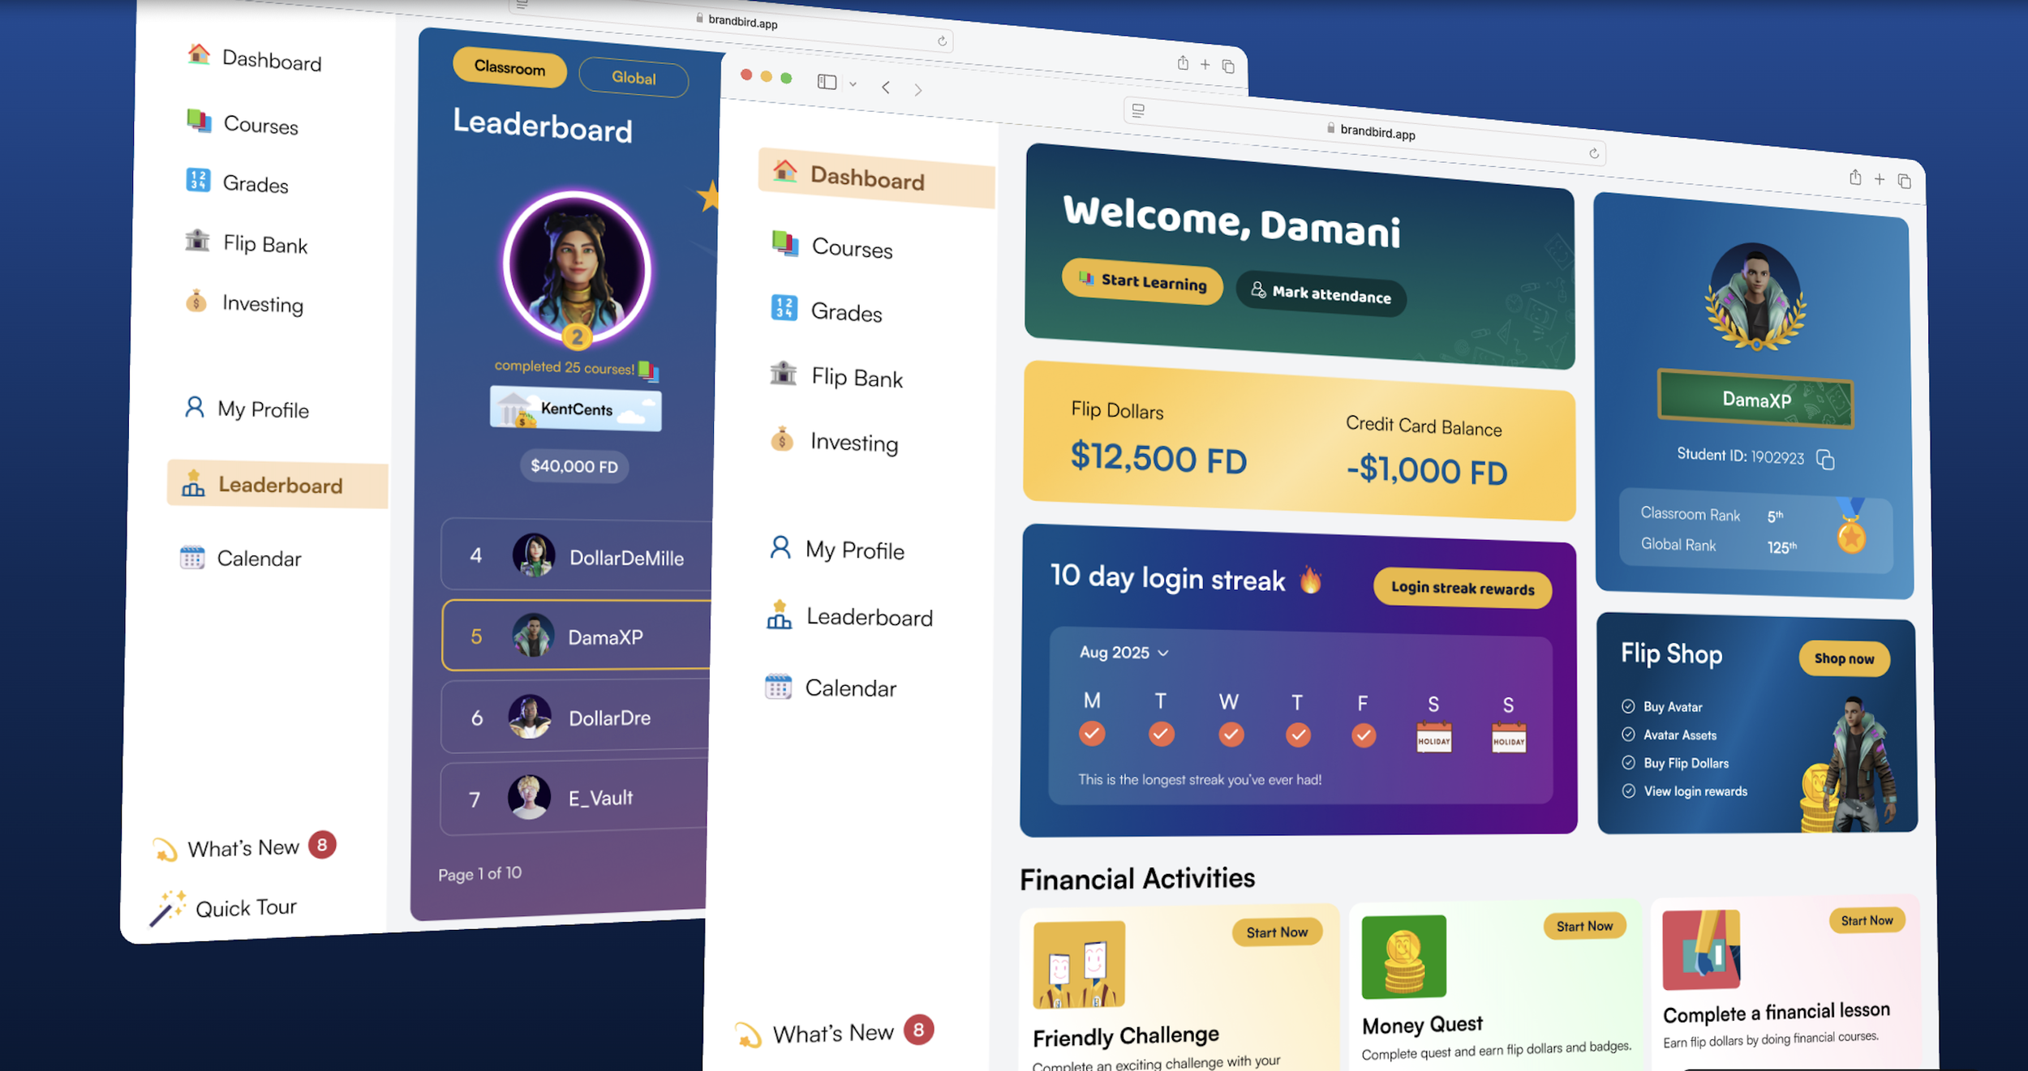
Task: Click the share icon in browser toolbar
Action: pos(1855,178)
